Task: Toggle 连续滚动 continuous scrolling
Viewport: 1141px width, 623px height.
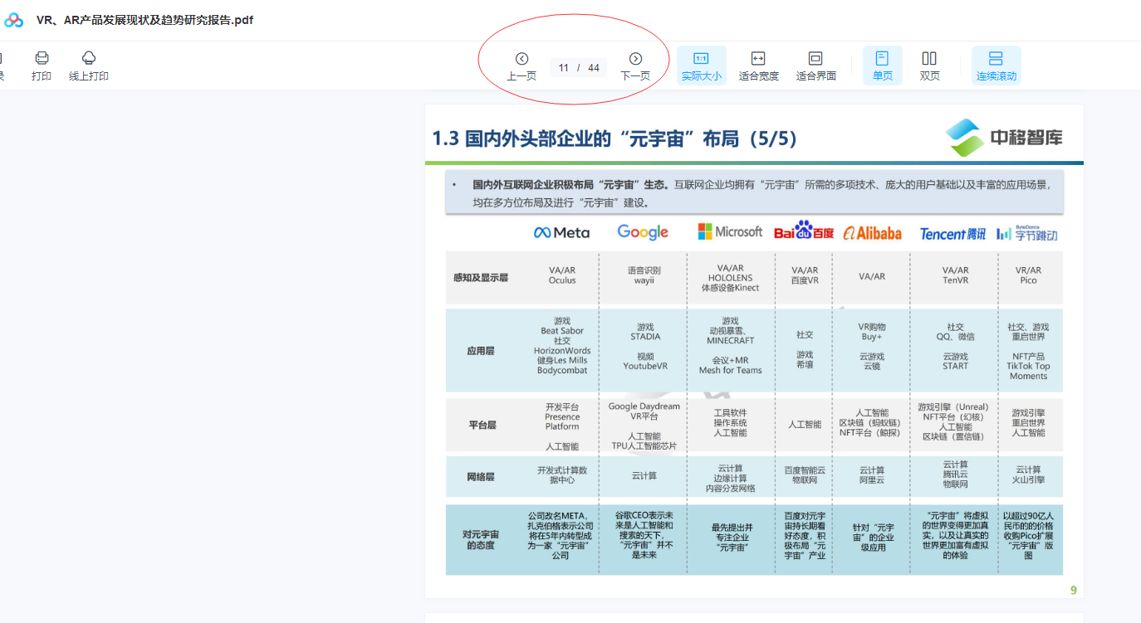Action: [996, 66]
